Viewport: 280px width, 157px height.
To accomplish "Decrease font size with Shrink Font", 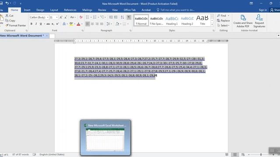I will click(x=66, y=17).
